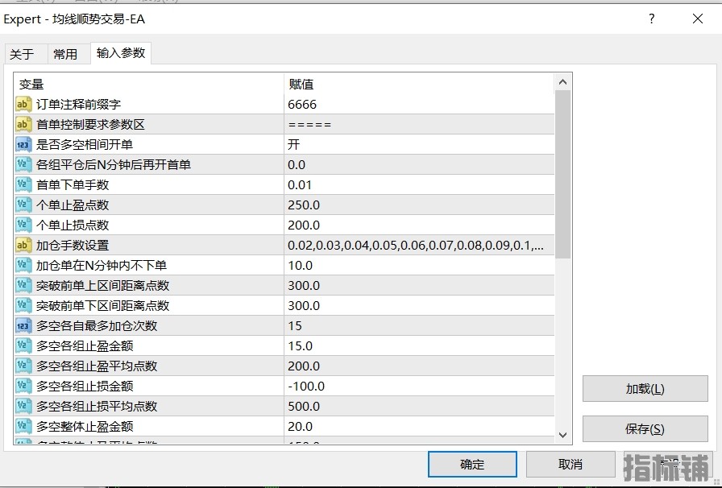
Task: Select the 是否多空相间开单 variable name
Action: coord(85,145)
